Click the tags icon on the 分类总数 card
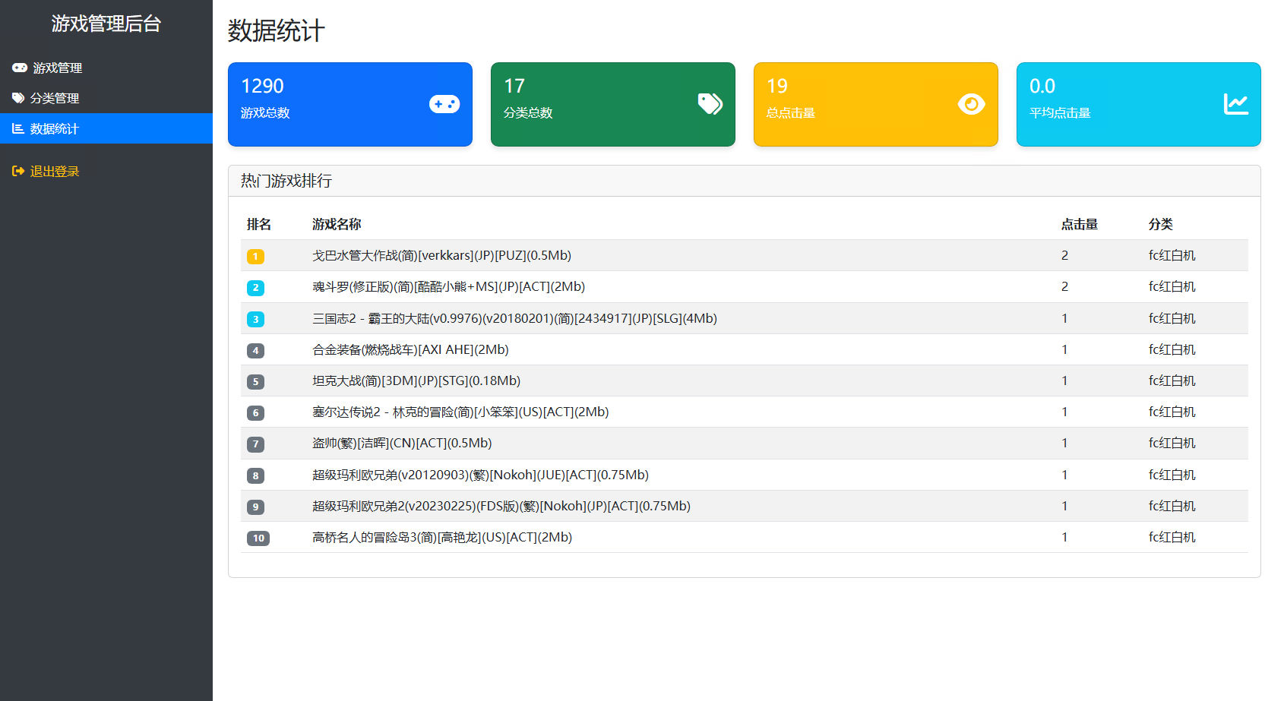1265x701 pixels. click(x=710, y=104)
